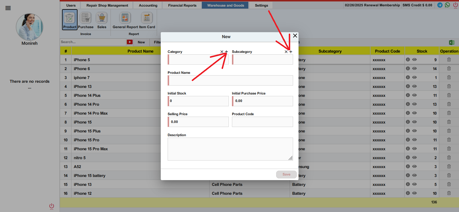
Task: Select the iPhone 15 Pro Max row
Action: (x=259, y=149)
